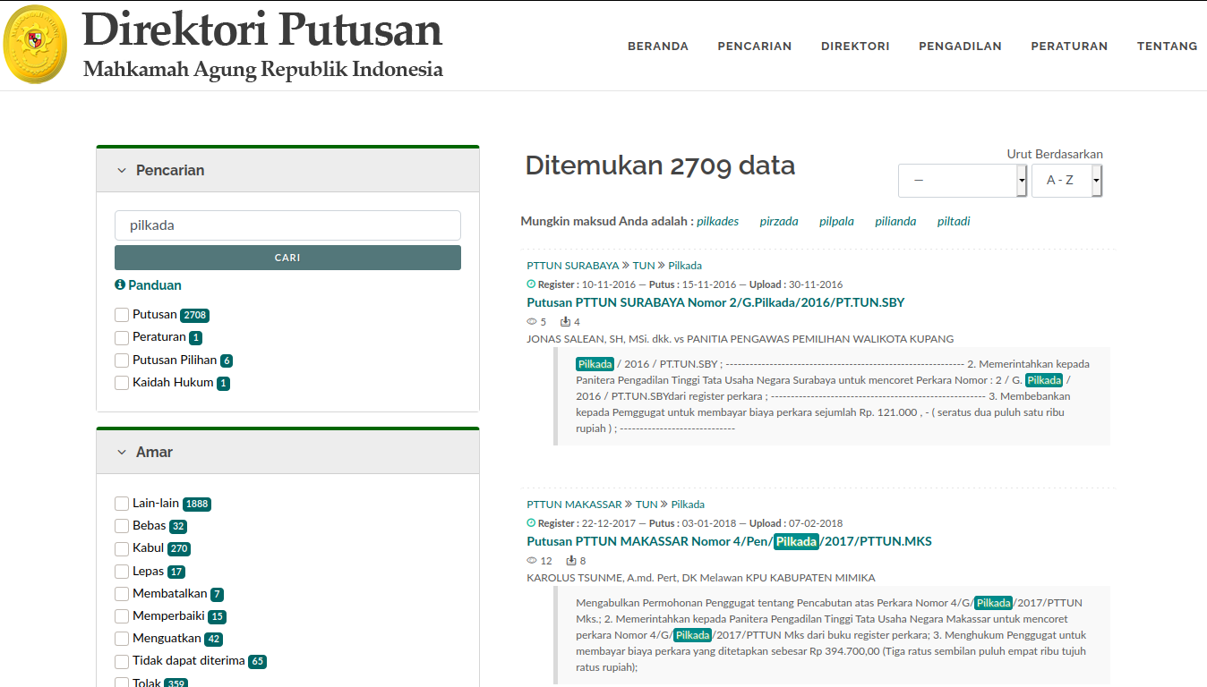
Task: Click the Ditemukan 2709 data heading
Action: coord(660,165)
